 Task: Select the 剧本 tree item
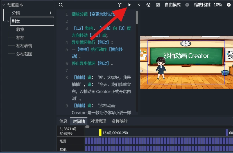[x=32, y=21]
